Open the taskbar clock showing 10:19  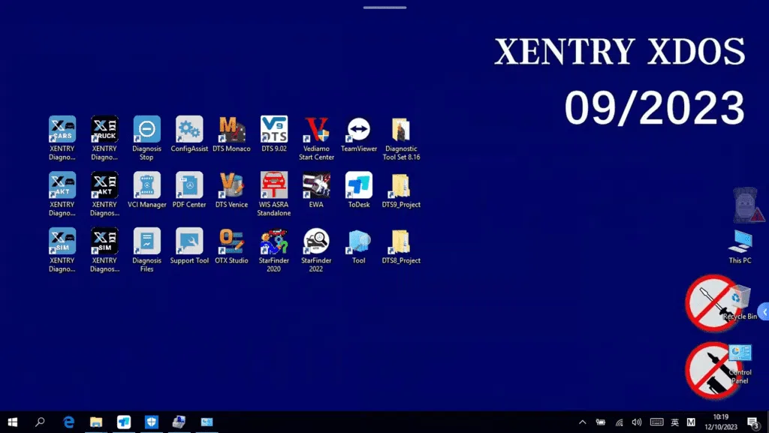pyautogui.click(x=720, y=422)
